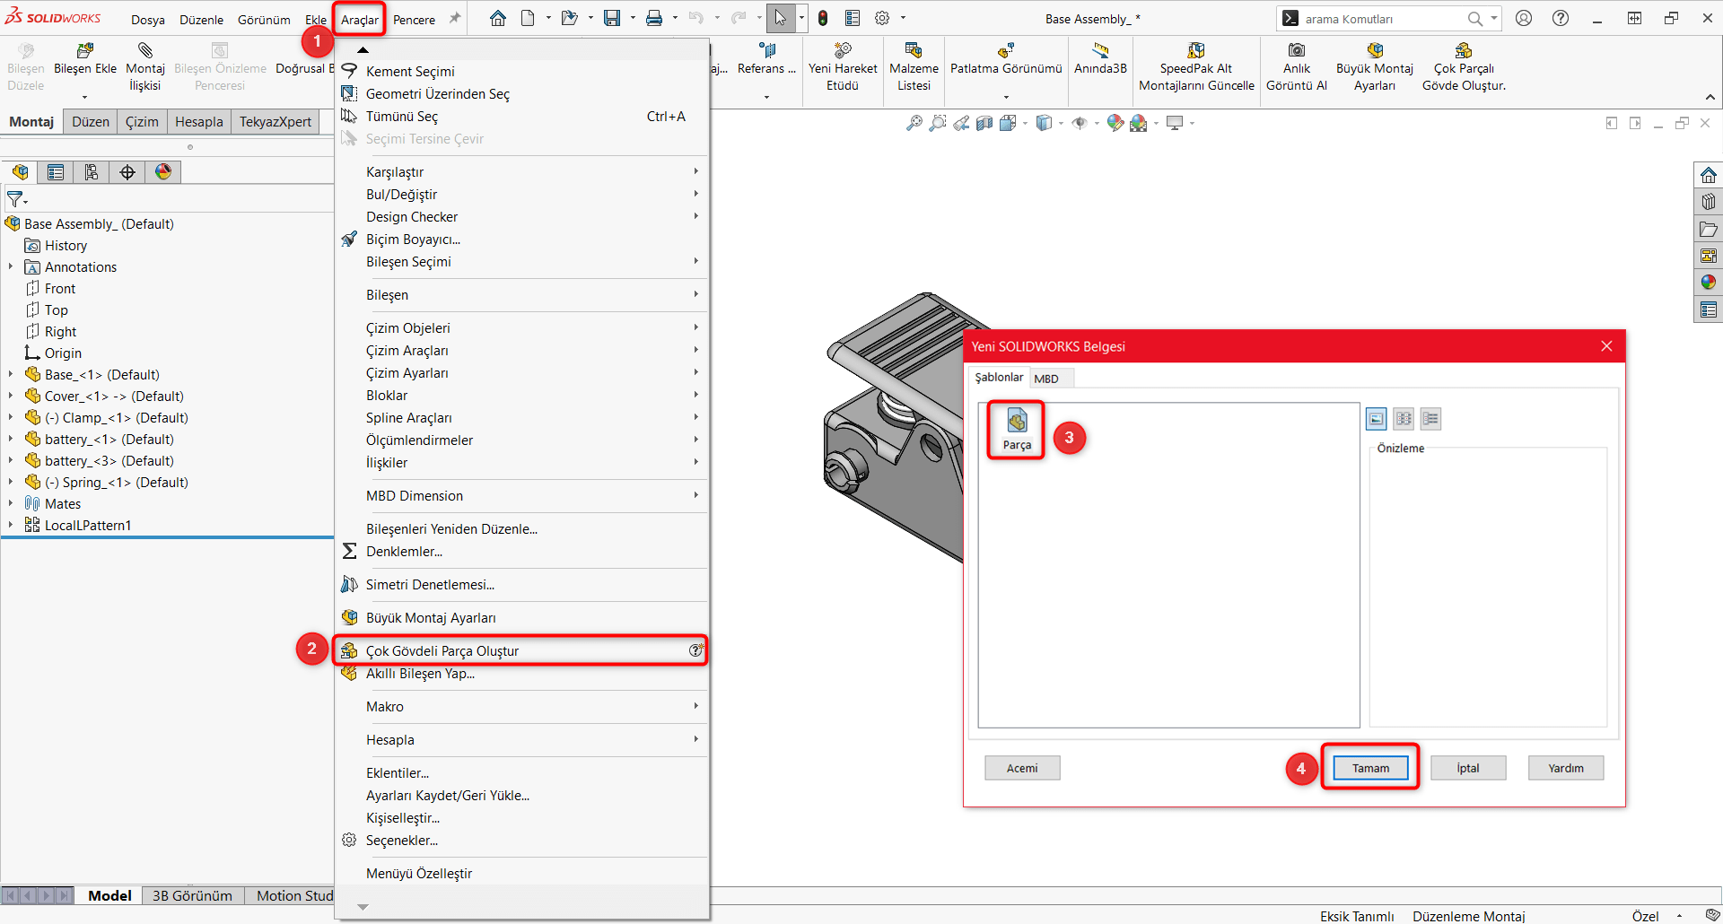Open Design Library icon in task pane

pos(1708,202)
